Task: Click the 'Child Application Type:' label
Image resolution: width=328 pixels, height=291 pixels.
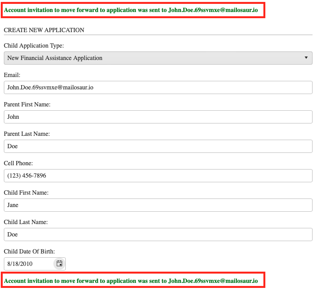Action: [x=34, y=46]
